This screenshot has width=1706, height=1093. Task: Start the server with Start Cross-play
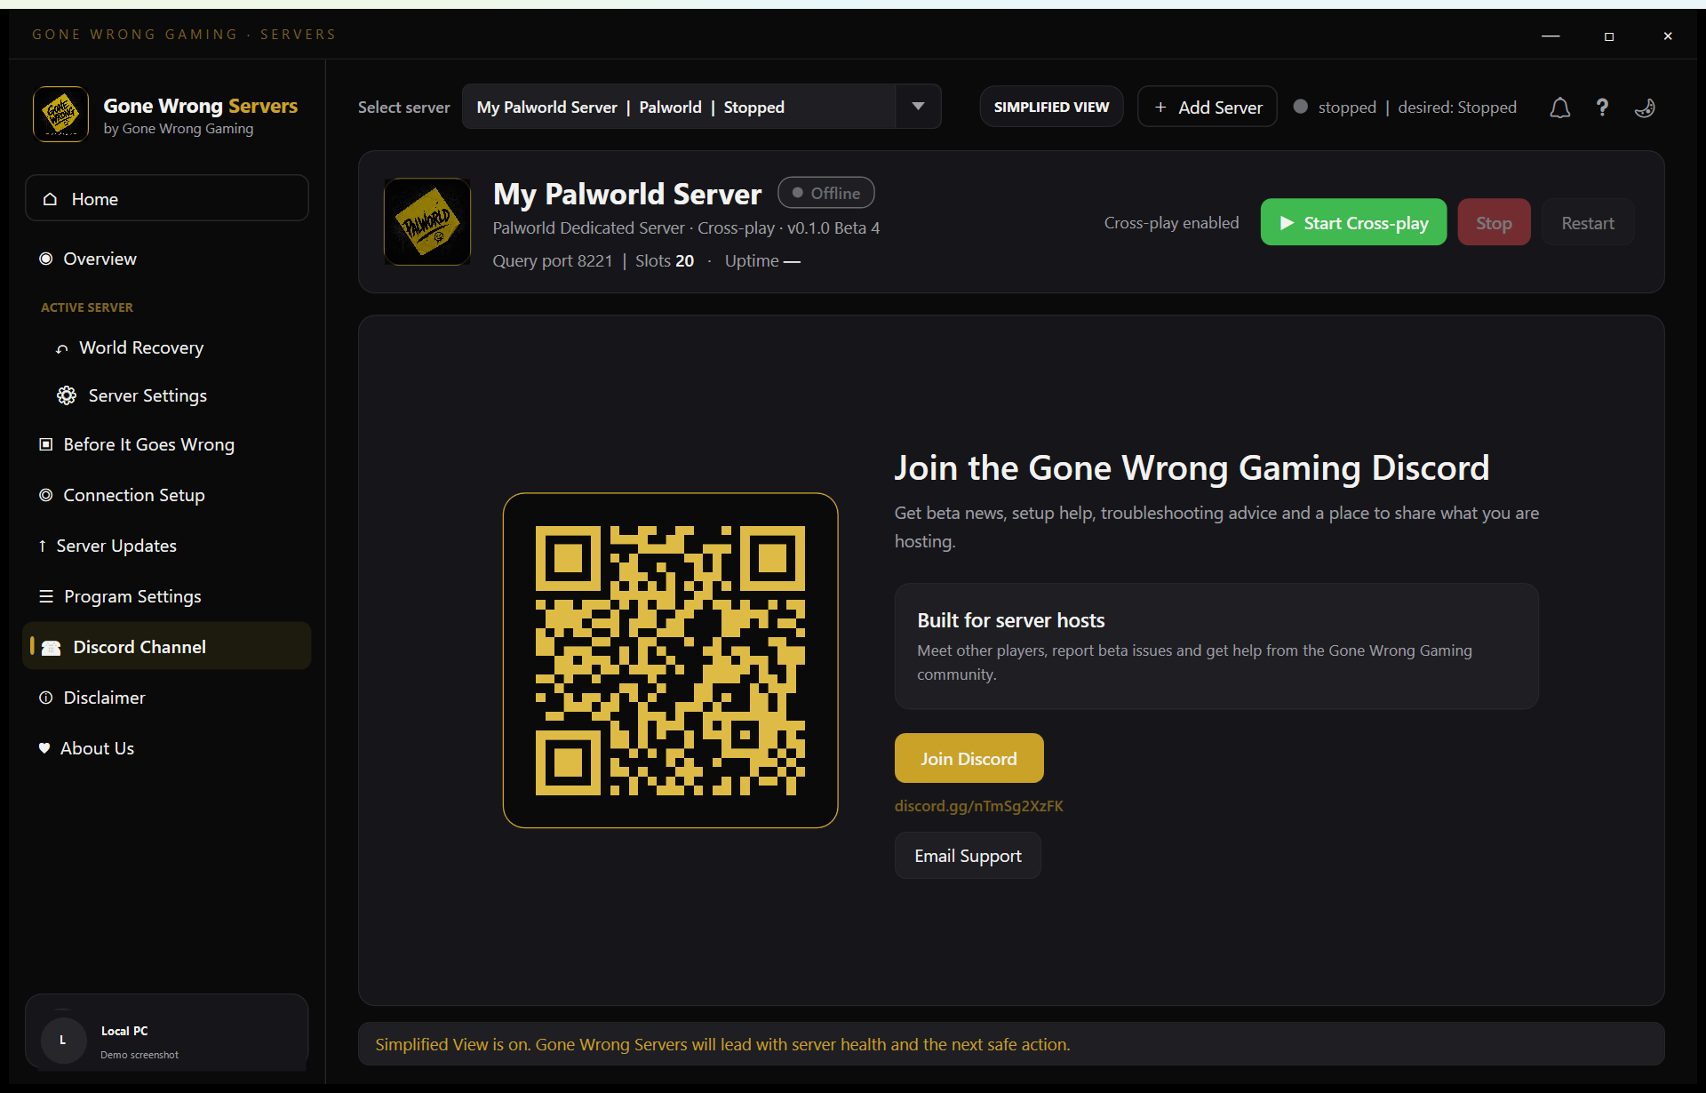(x=1353, y=222)
